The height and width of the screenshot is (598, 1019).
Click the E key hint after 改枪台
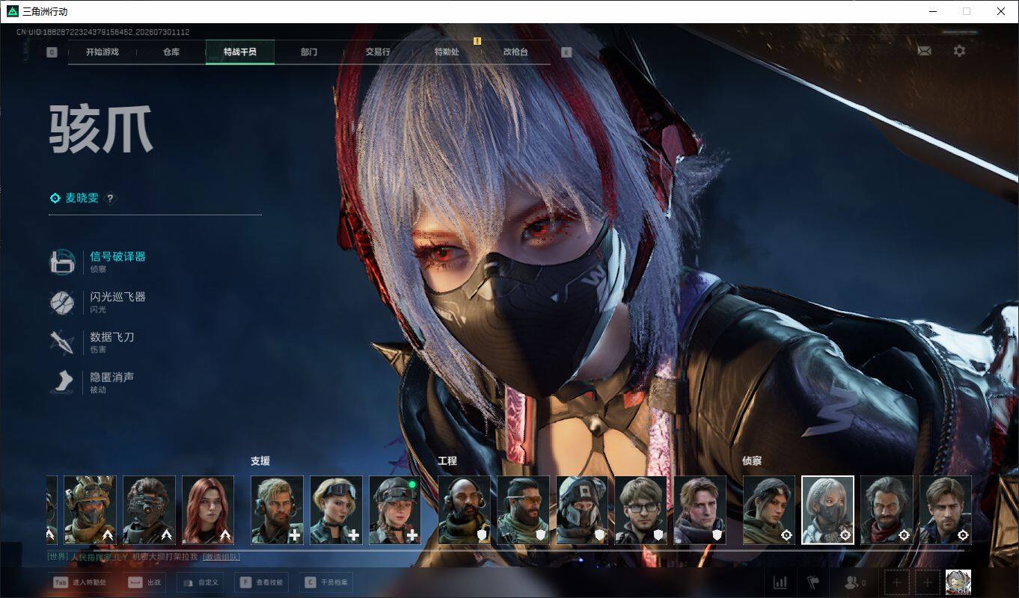566,52
